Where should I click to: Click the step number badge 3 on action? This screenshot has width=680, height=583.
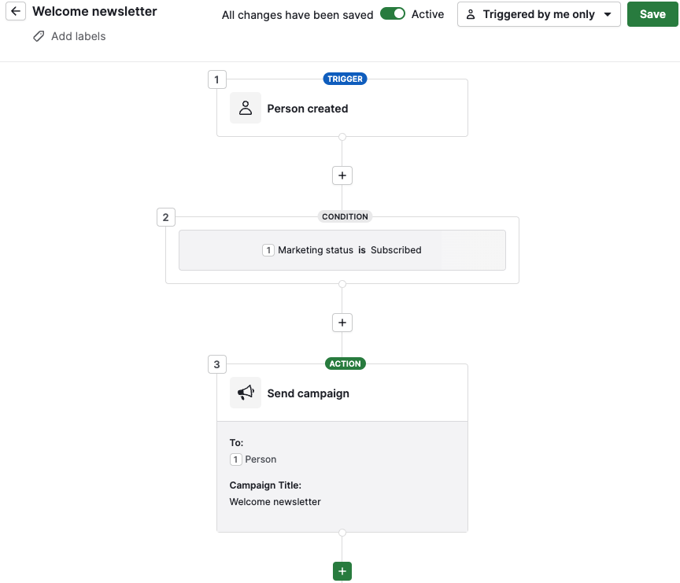(216, 363)
